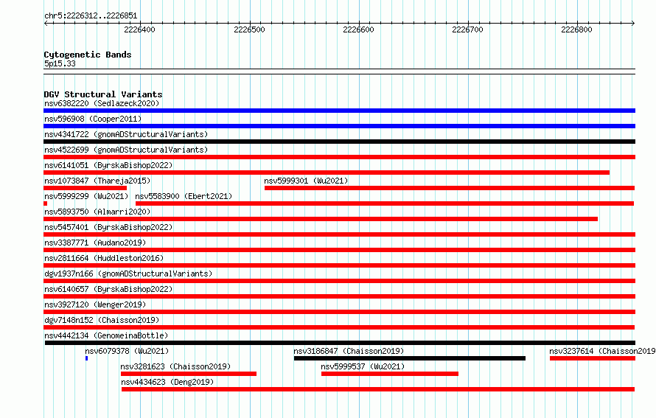Click the red bar under nsv5457401

[x=339, y=234]
